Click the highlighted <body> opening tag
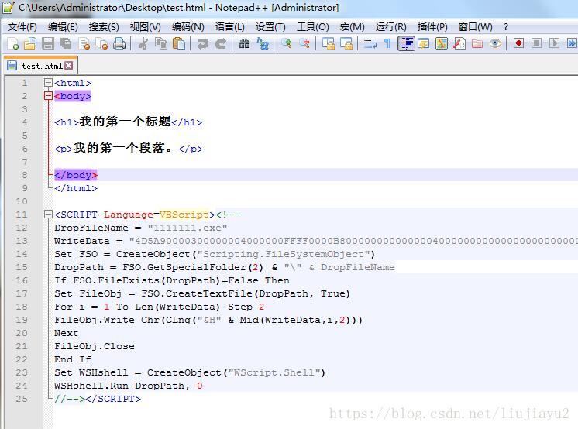This screenshot has height=429, width=578. [x=73, y=96]
